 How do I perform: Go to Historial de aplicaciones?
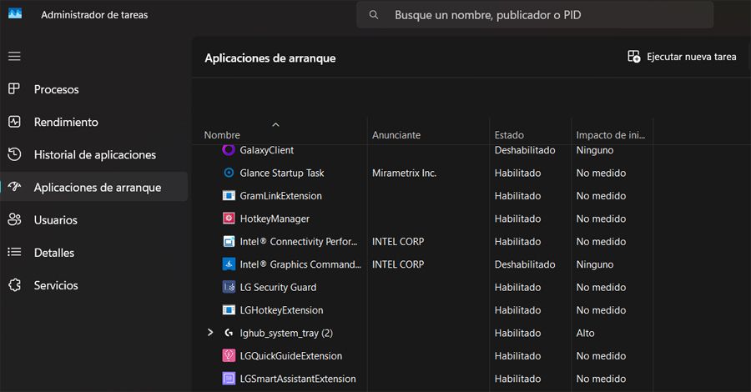coord(95,154)
